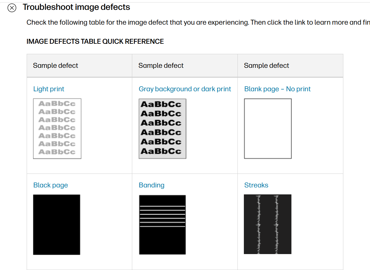Open the Streaks defect link
The image size is (370, 270).
tap(256, 185)
